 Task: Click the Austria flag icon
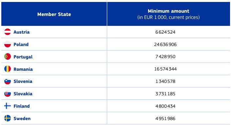(x=8, y=32)
